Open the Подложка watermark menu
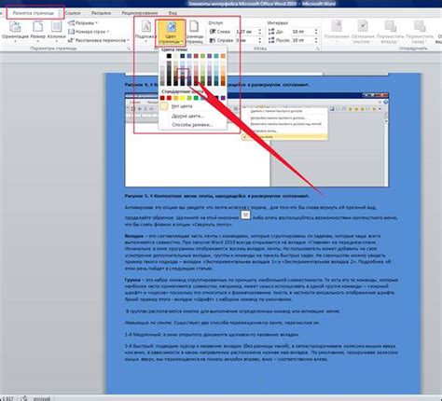 coord(145,31)
